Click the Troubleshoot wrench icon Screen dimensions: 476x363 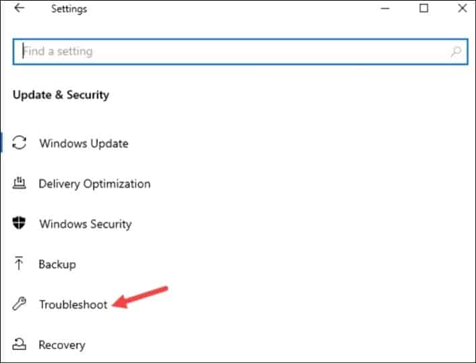[x=19, y=304]
